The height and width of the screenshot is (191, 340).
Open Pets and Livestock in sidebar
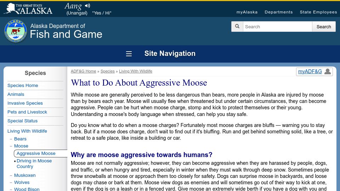(x=27, y=112)
